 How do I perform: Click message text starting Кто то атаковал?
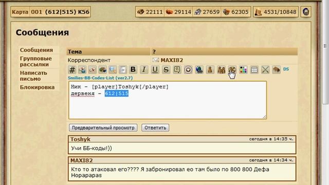170,172
